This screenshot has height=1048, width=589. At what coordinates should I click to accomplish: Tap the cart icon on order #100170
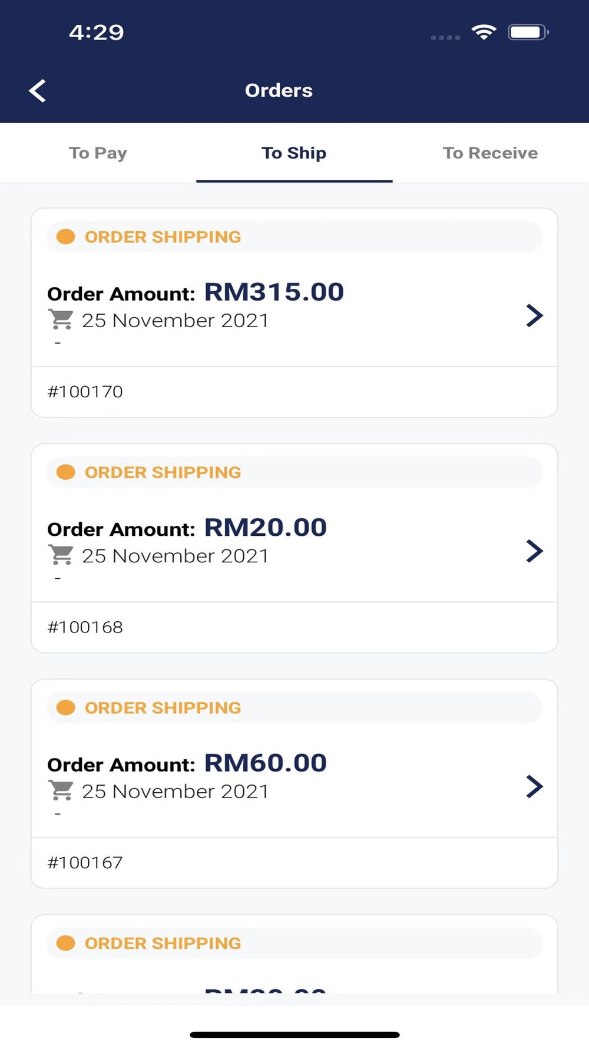pos(61,319)
